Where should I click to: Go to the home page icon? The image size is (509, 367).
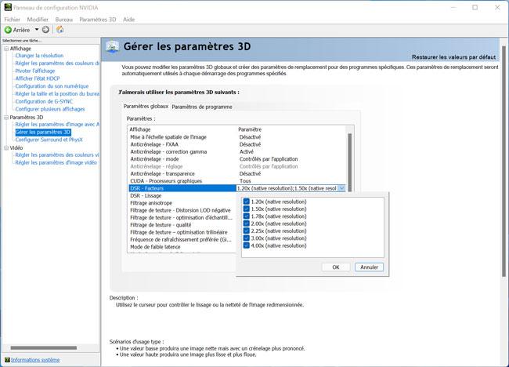click(x=60, y=29)
